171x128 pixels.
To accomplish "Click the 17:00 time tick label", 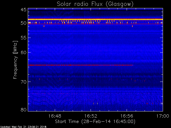I will (163, 116).
